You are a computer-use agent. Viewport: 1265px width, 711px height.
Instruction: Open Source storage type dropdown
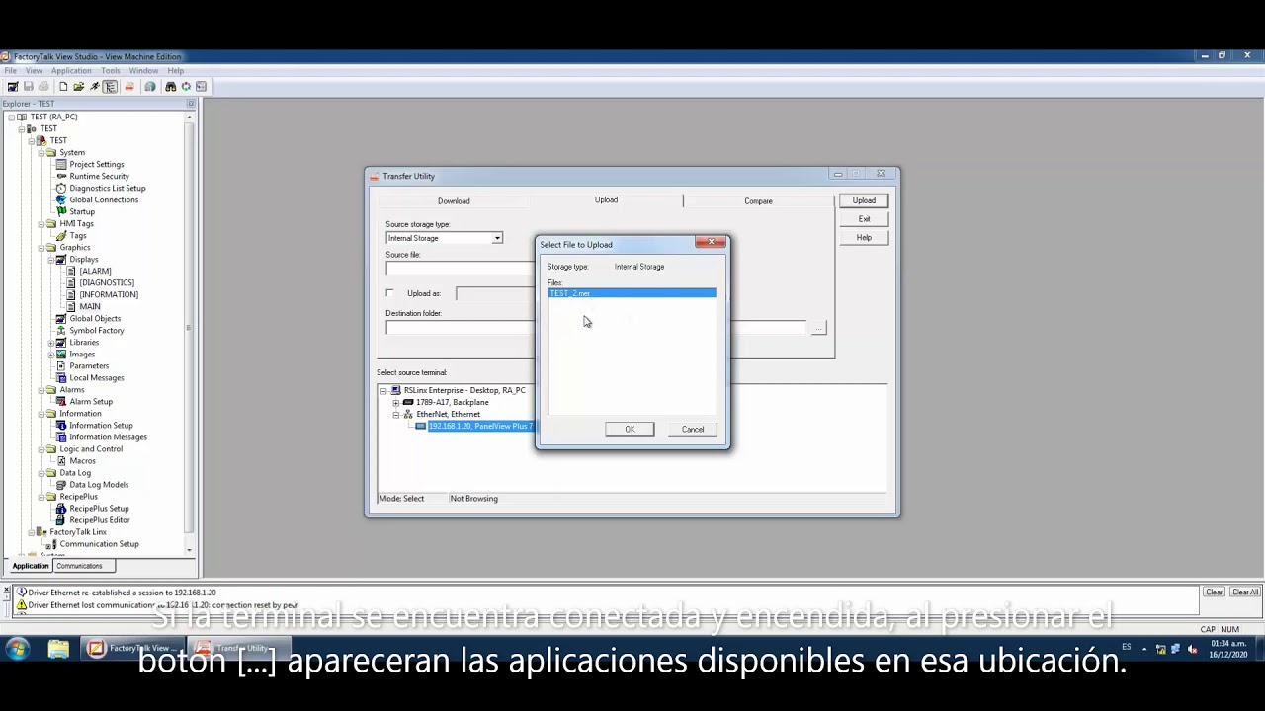pos(497,238)
